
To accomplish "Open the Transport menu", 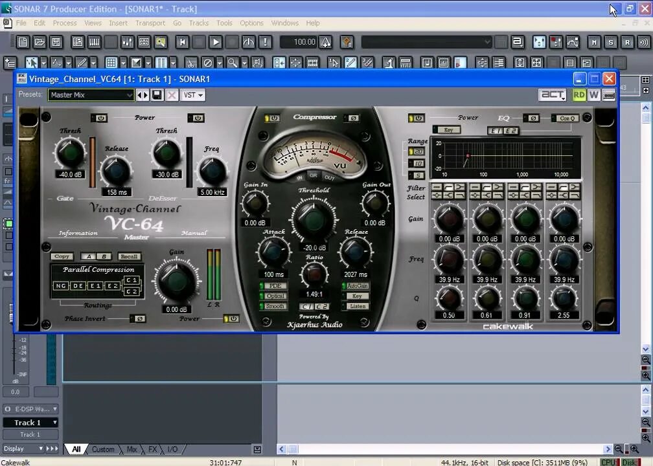I will click(150, 23).
